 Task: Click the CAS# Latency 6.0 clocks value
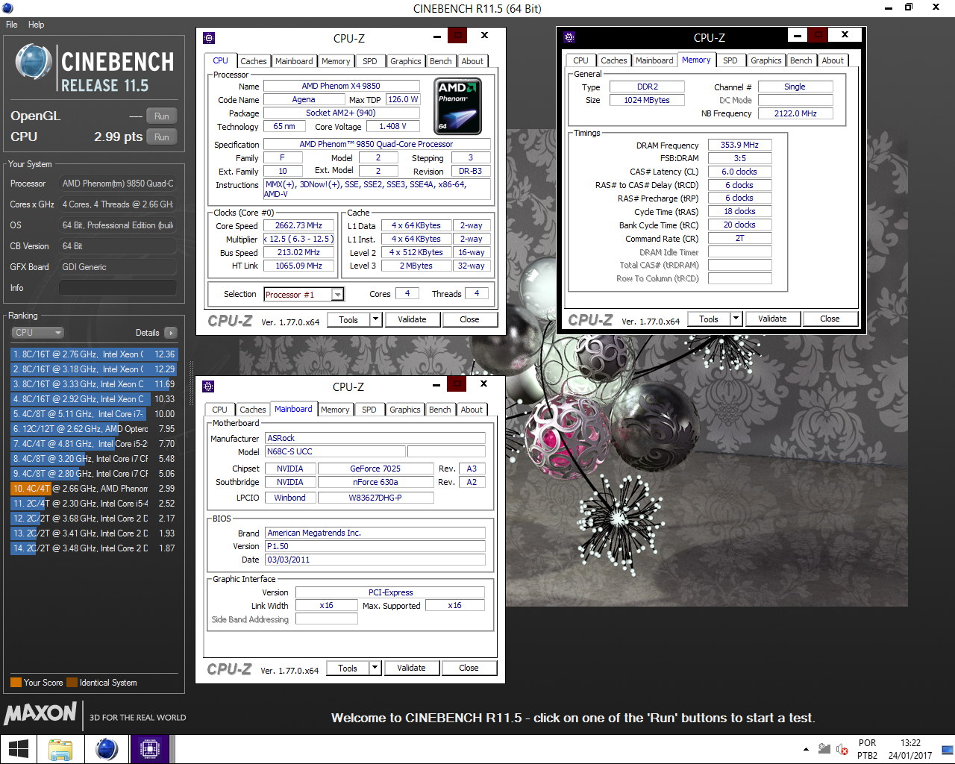pos(739,172)
